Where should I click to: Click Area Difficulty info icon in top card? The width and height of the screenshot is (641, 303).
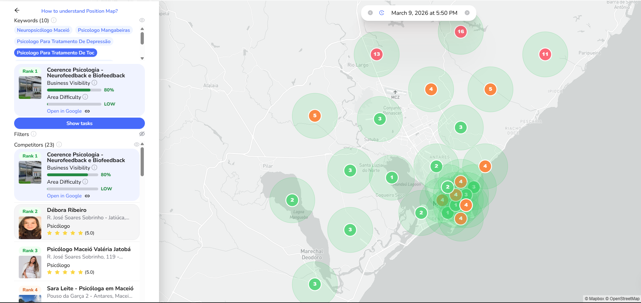pos(85,97)
